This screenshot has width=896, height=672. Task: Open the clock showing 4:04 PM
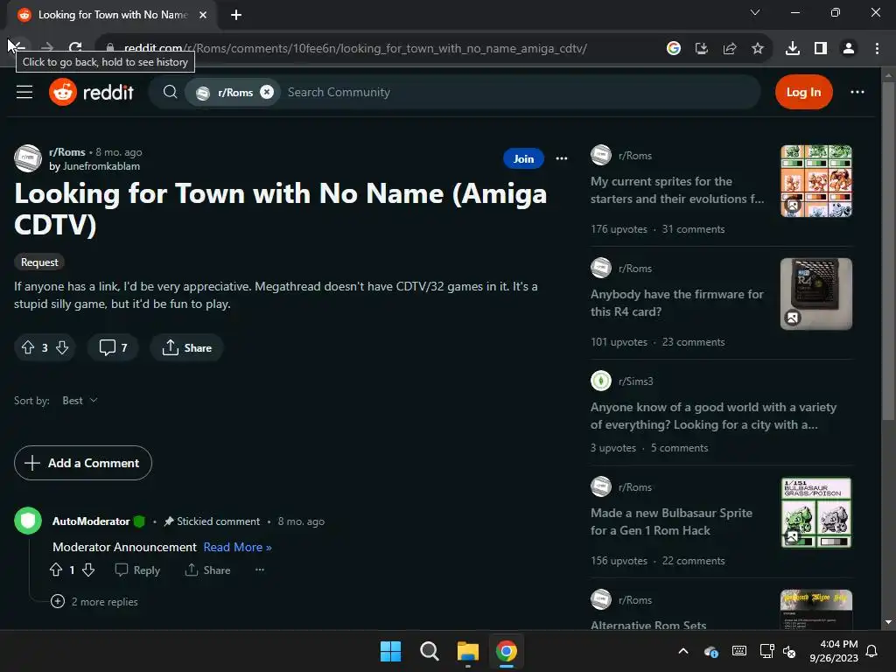click(x=834, y=651)
